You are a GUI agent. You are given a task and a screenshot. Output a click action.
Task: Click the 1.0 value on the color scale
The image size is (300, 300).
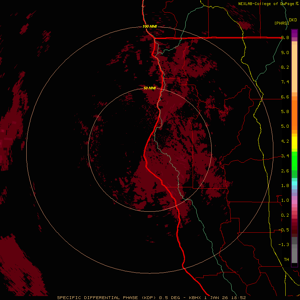click(x=285, y=200)
